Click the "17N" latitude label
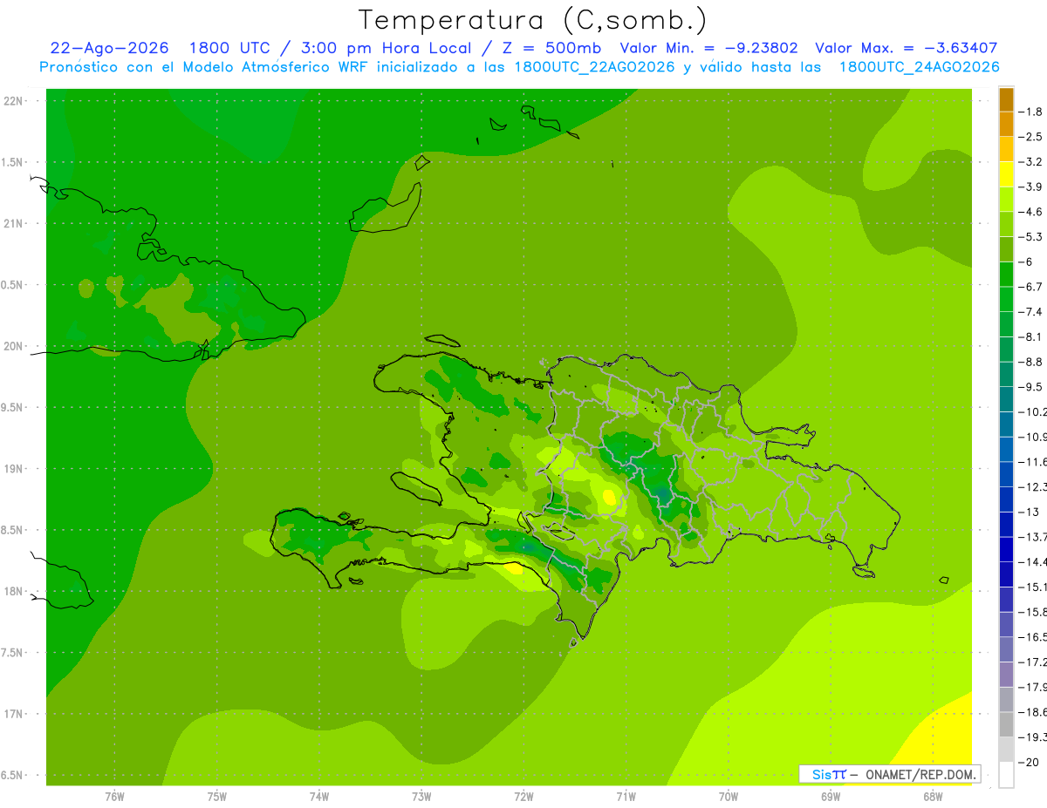The image size is (1047, 808). click(14, 714)
